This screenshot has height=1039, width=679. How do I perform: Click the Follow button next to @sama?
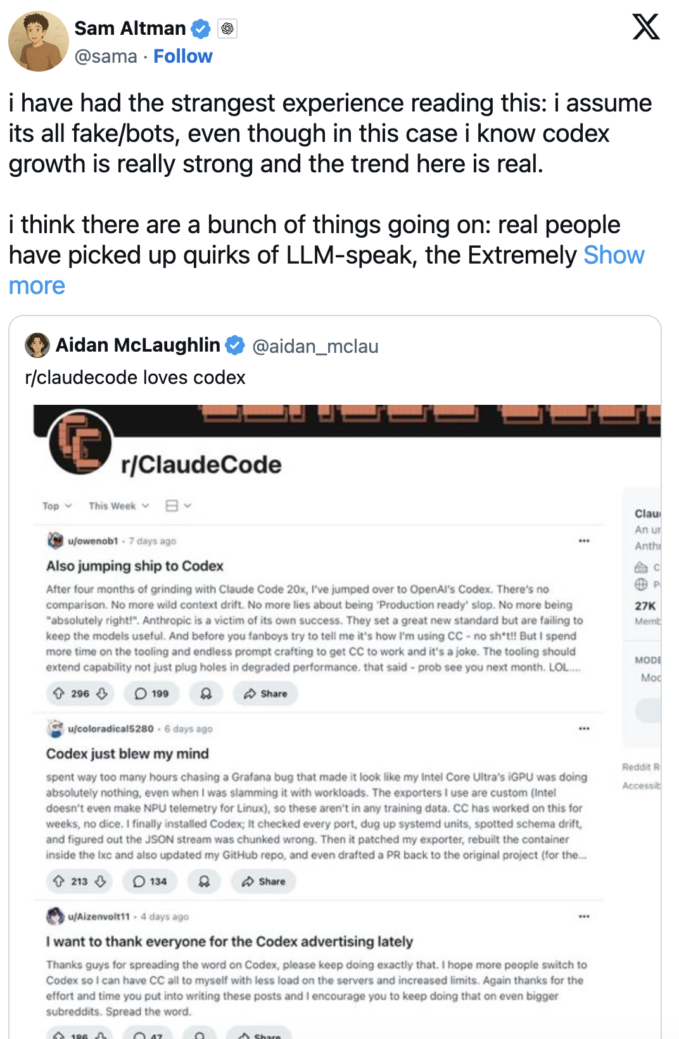183,56
